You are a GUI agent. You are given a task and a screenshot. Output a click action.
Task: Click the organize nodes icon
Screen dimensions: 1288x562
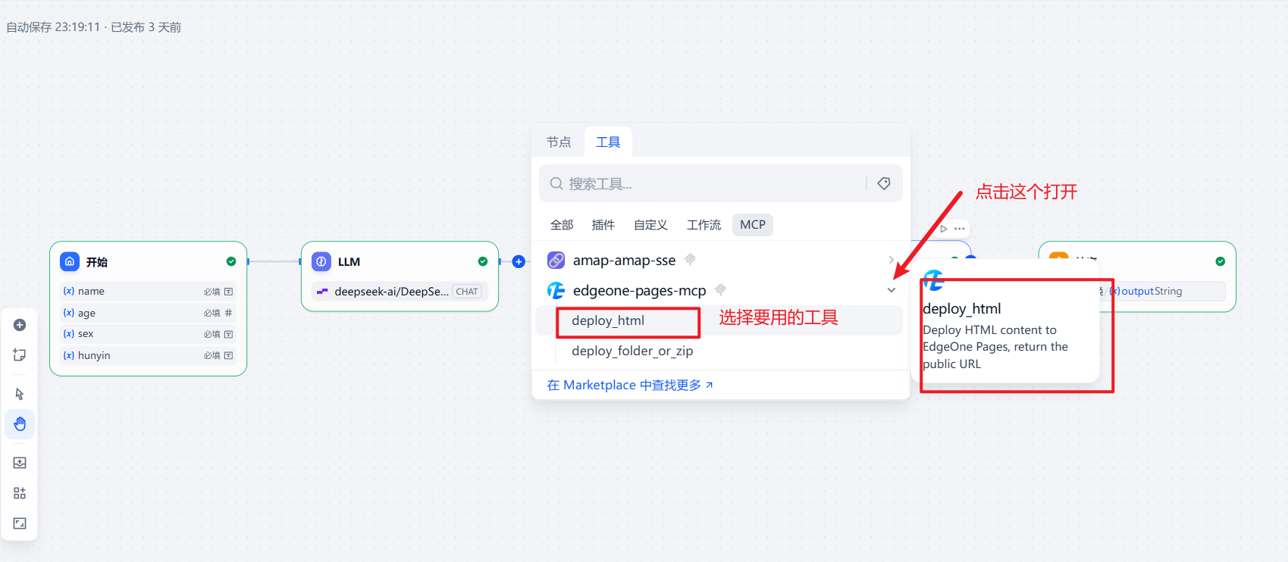[20, 493]
